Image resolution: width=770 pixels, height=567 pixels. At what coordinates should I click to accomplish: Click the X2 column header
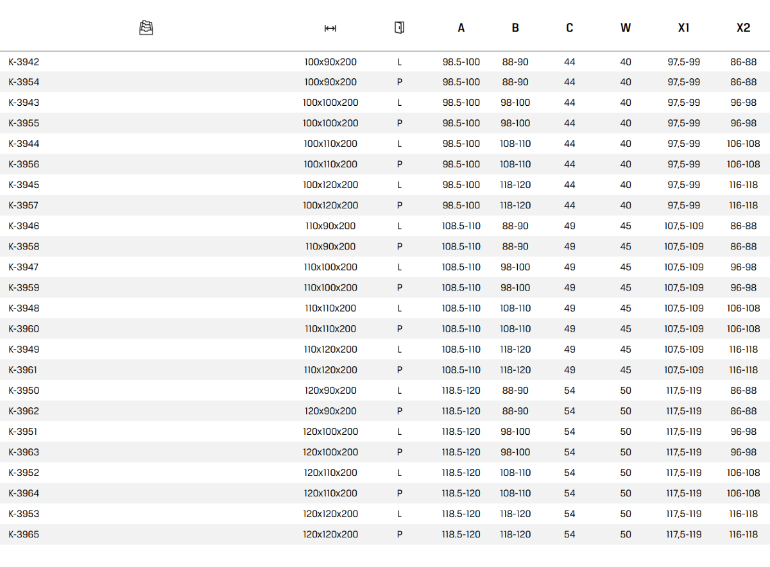click(x=743, y=28)
